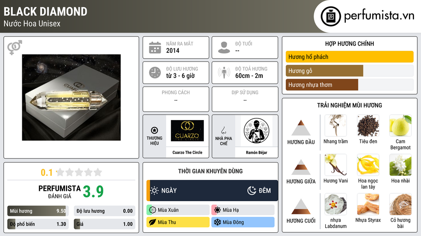Click the Mùa Thu season tag
Screen dimensions: 421x236
pyautogui.click(x=178, y=222)
